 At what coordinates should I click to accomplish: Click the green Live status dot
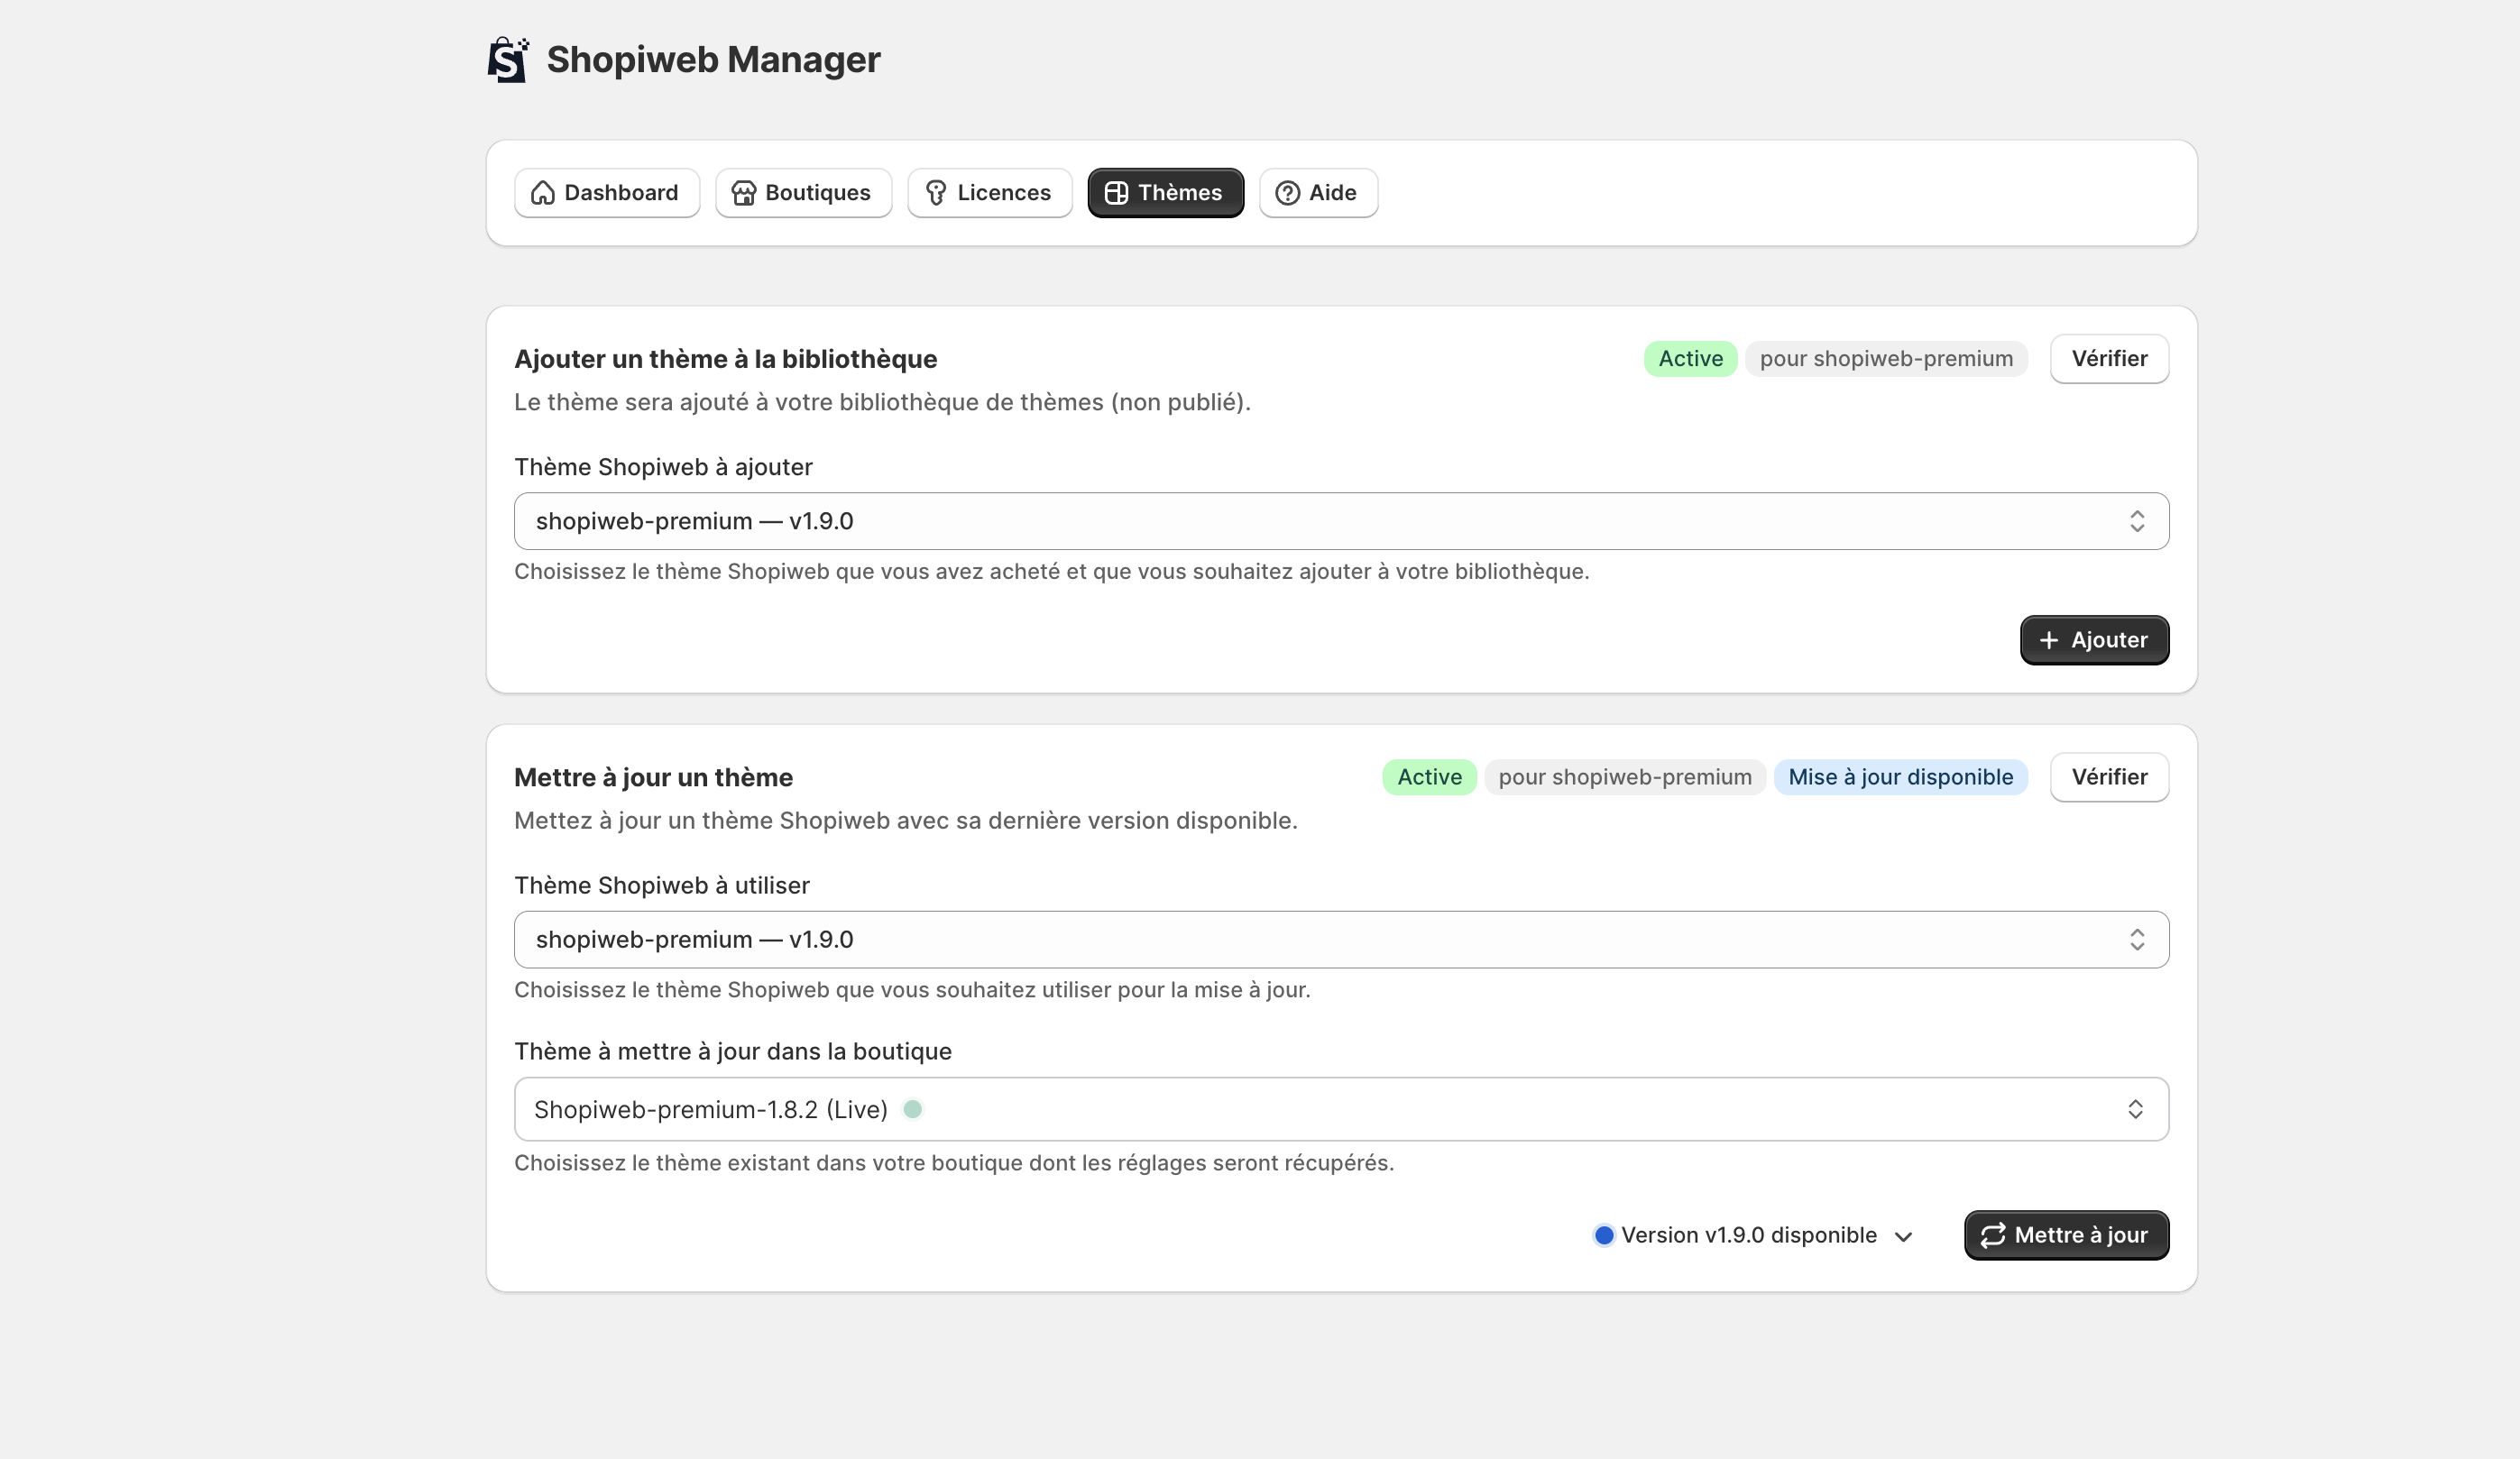[912, 1109]
